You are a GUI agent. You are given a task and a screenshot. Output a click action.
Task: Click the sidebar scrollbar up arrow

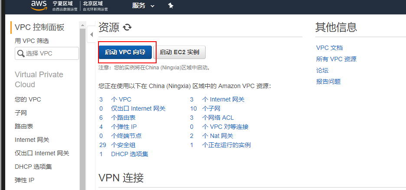coord(82,25)
